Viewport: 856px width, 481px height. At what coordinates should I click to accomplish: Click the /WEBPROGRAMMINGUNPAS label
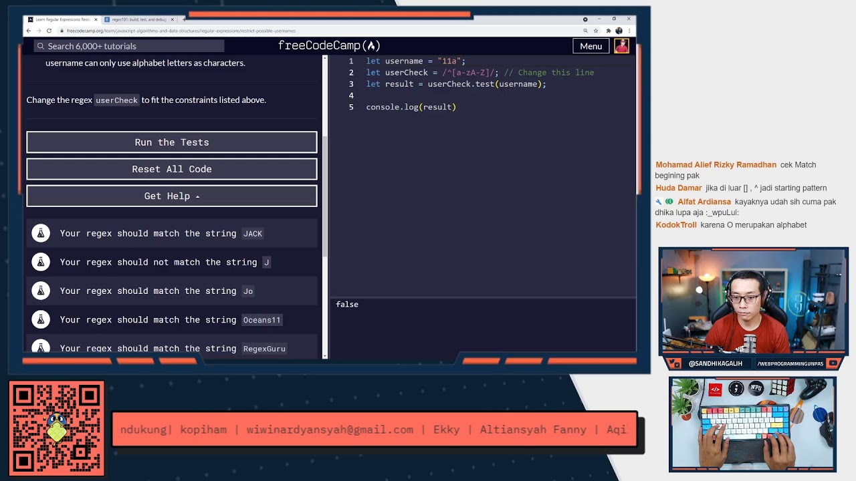(789, 363)
